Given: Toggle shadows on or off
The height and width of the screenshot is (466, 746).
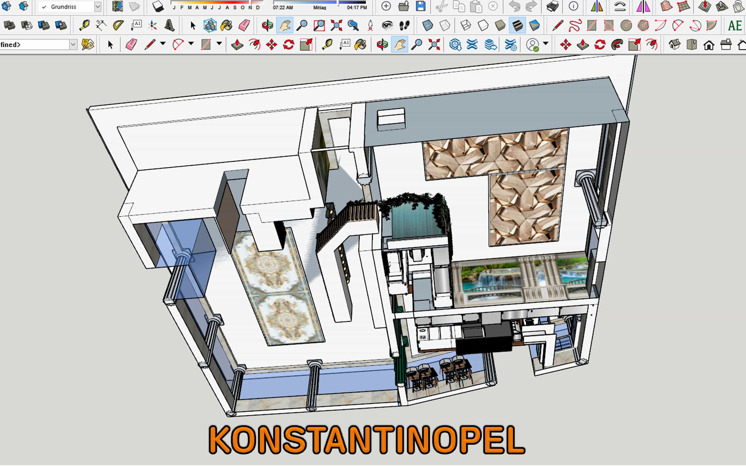Looking at the screenshot, I should point(158,6).
